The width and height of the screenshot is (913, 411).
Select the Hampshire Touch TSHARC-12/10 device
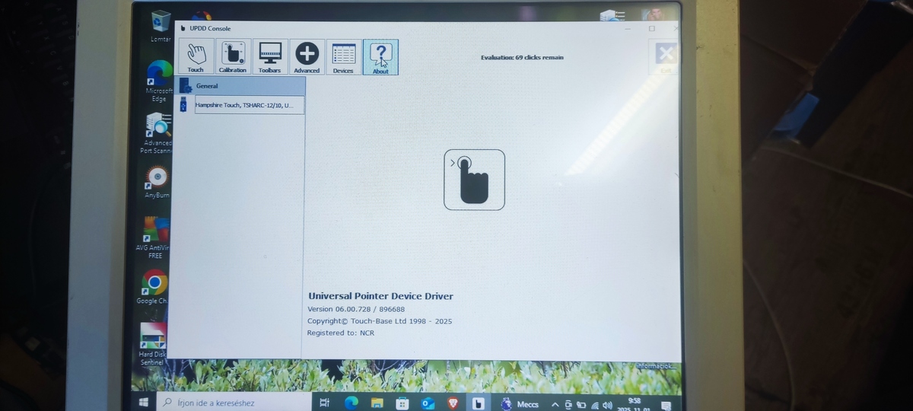click(250, 105)
